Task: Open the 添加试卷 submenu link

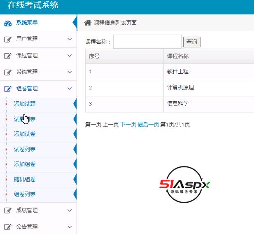Action: coord(25,134)
